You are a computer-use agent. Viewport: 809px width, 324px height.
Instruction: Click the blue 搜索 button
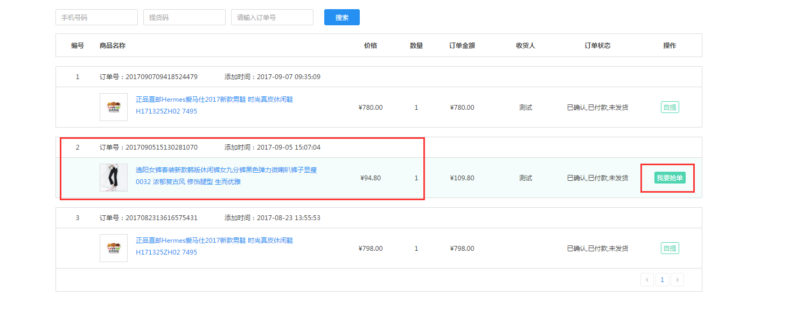point(342,17)
